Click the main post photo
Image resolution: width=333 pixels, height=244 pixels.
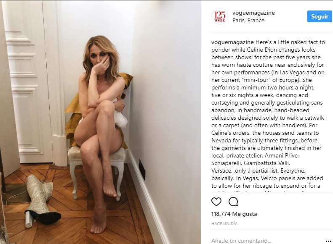101,122
